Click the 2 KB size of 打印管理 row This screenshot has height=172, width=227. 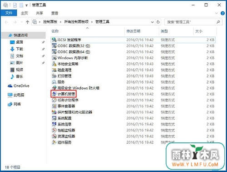[x=211, y=76]
